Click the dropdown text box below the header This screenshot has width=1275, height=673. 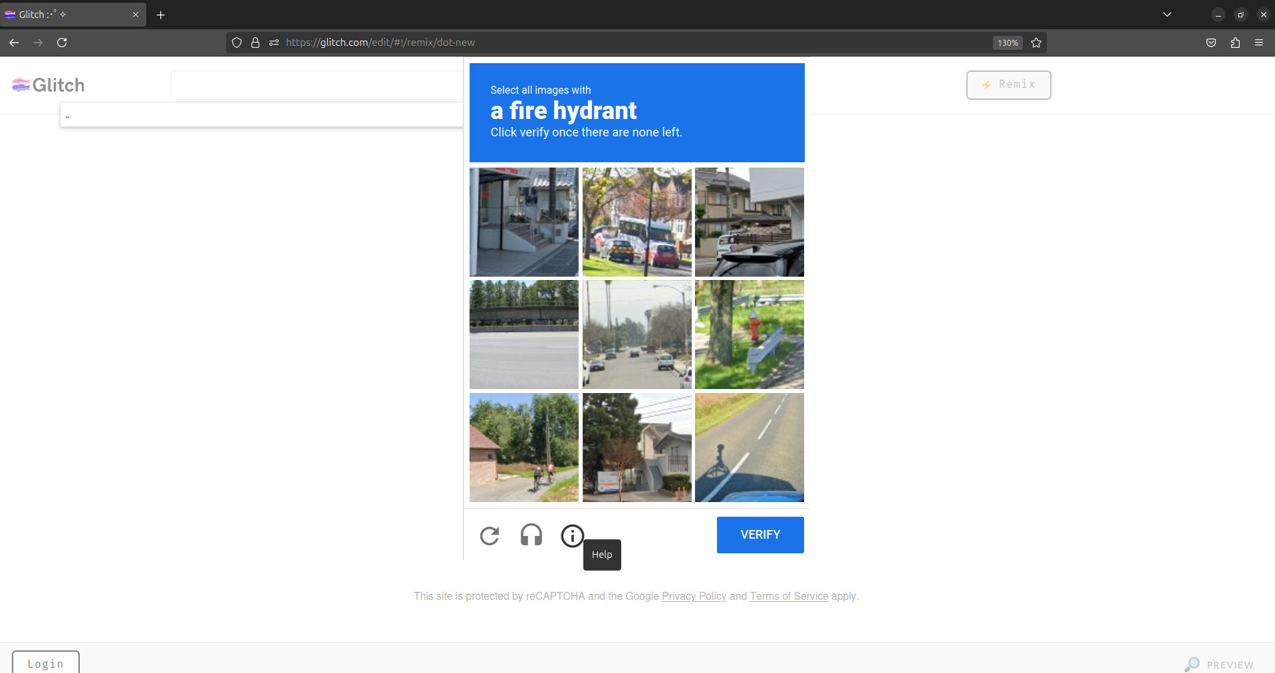[261, 115]
